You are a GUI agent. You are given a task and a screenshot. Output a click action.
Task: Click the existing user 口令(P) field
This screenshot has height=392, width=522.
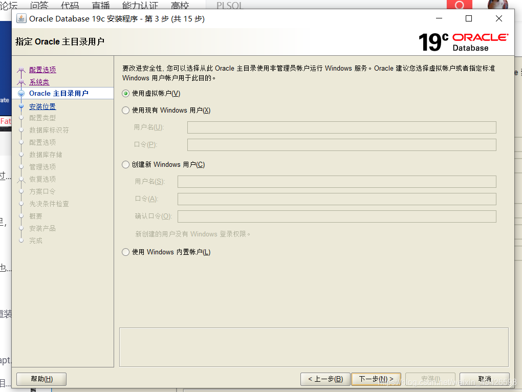coord(341,145)
